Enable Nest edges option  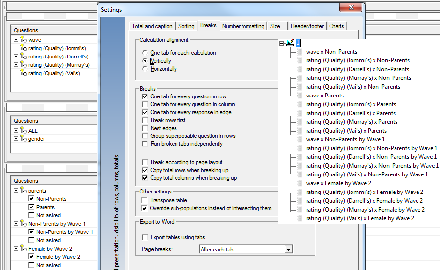coord(145,128)
